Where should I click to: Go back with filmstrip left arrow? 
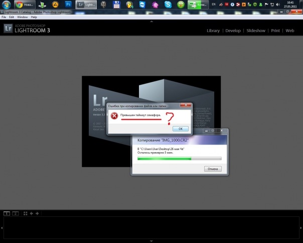[x=31, y=213]
